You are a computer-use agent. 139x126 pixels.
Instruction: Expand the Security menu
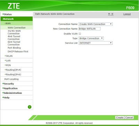pos(8,84)
